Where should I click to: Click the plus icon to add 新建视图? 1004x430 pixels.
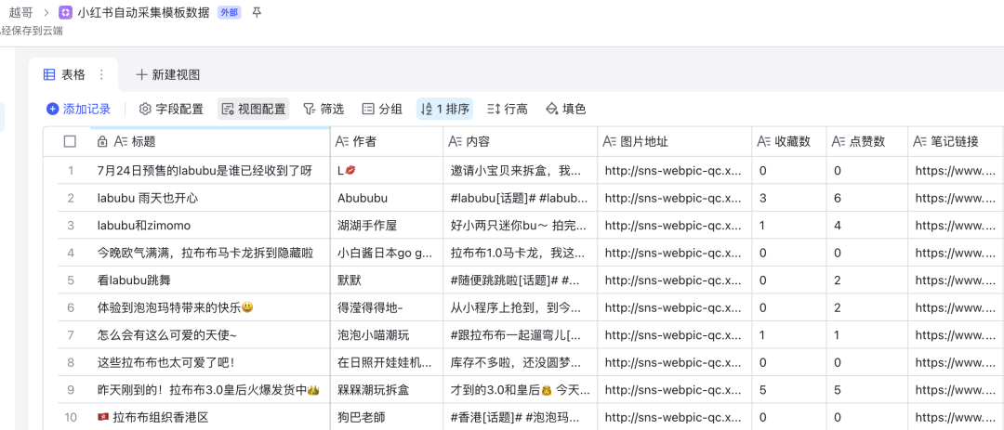141,75
